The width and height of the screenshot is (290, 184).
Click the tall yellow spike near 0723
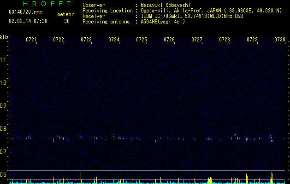81,178
